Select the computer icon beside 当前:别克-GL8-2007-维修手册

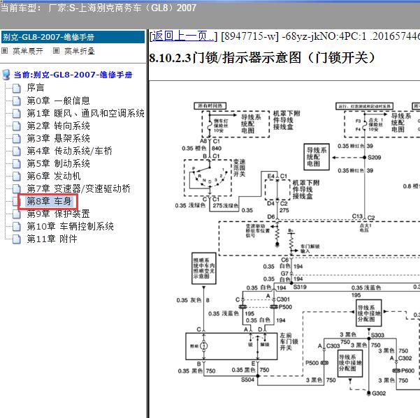pyautogui.click(x=6, y=75)
